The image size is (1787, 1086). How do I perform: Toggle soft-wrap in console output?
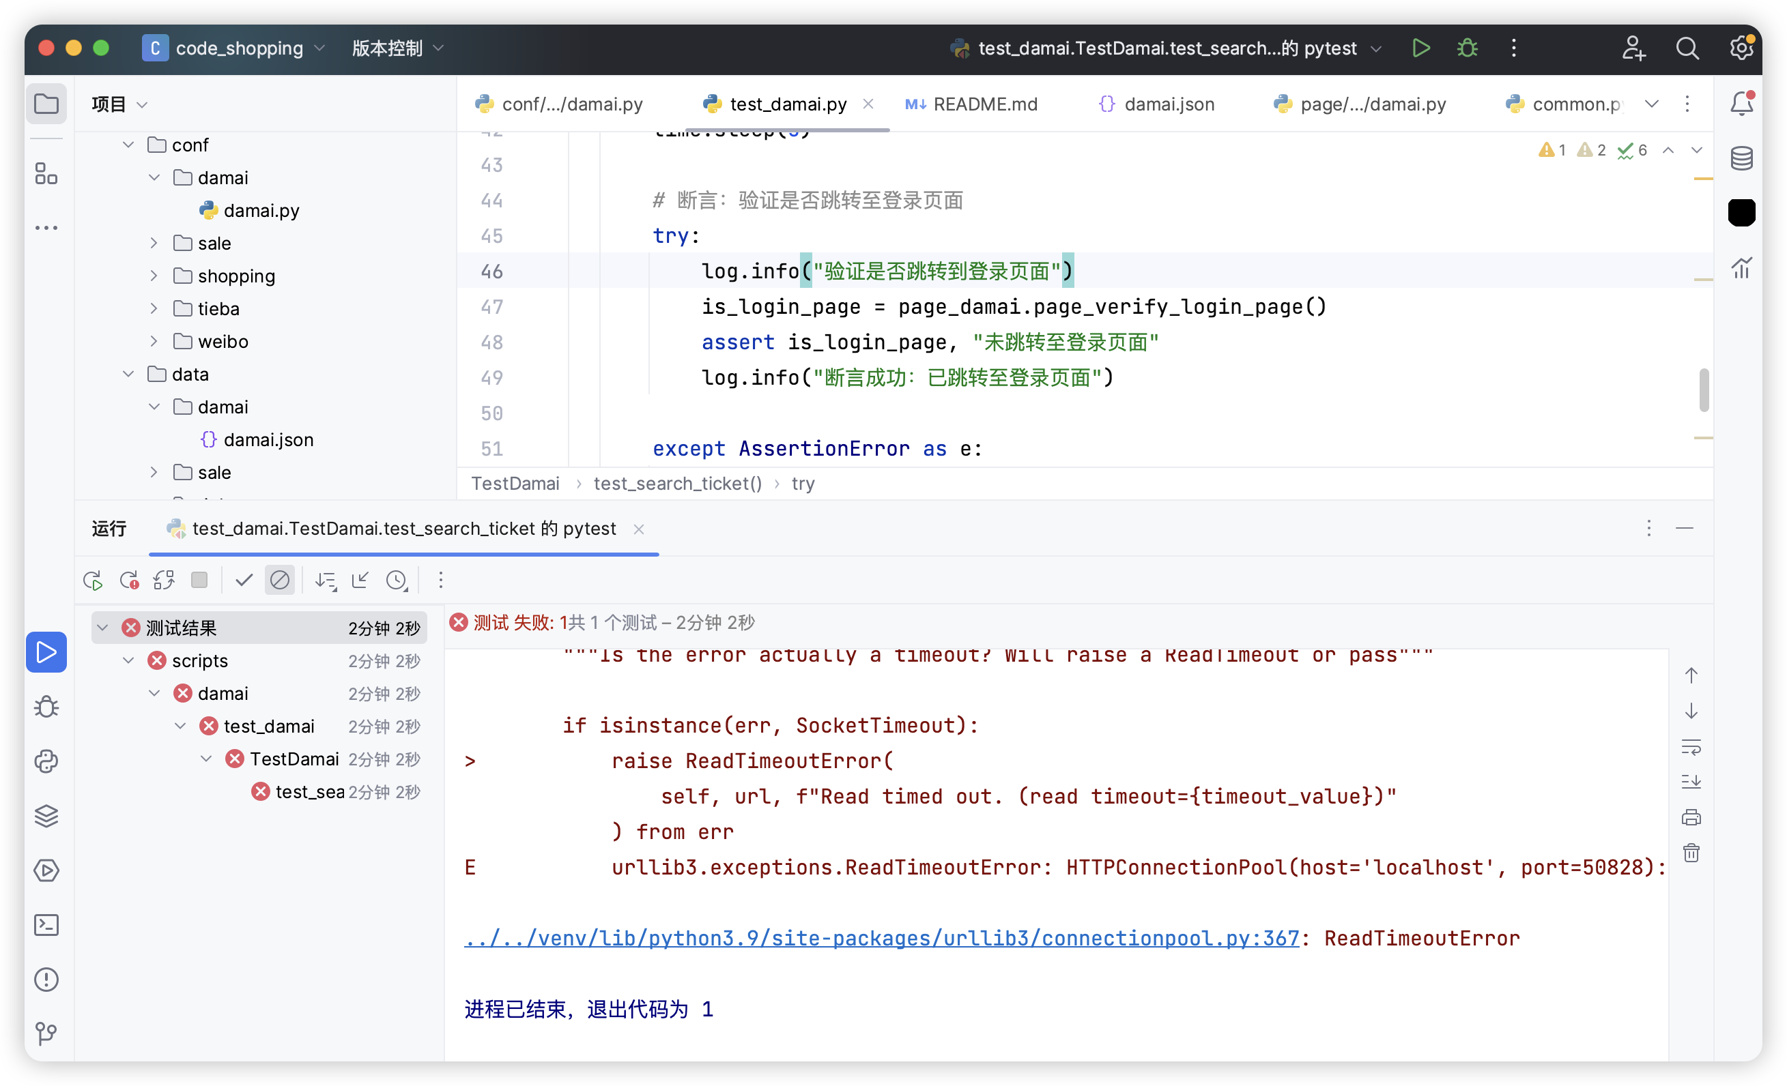1691,747
